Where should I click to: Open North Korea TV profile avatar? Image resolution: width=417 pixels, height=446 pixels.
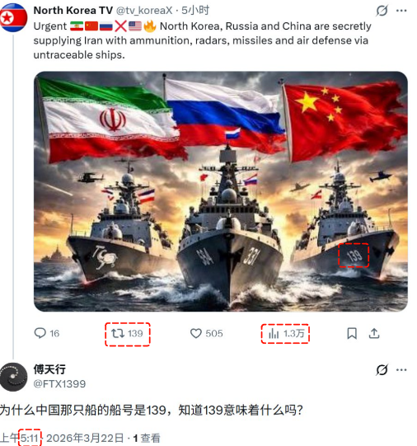click(13, 17)
